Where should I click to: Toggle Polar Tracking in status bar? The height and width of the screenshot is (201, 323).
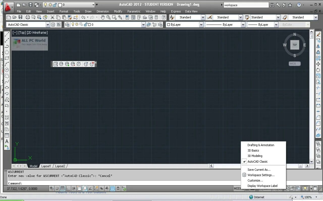click(x=74, y=188)
